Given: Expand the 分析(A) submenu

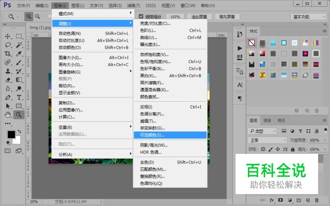Looking at the screenshot, I should (x=92, y=154).
